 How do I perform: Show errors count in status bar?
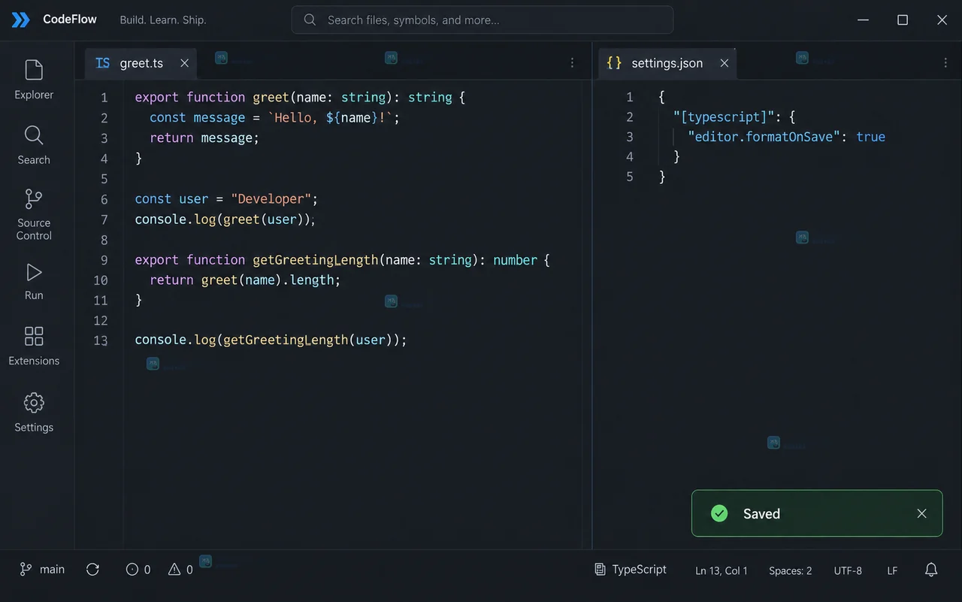(138, 570)
